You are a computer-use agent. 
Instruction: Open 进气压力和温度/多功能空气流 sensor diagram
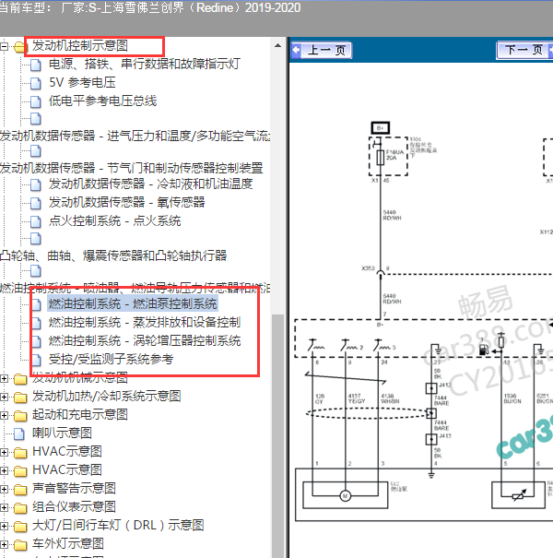tap(135, 136)
